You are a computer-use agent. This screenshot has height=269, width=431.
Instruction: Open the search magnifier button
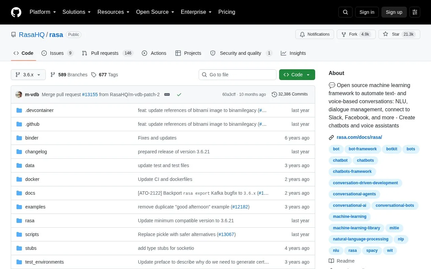(x=345, y=12)
